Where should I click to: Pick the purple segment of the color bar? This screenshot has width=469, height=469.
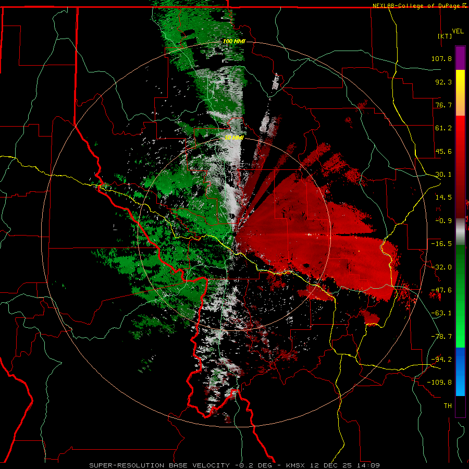click(460, 58)
